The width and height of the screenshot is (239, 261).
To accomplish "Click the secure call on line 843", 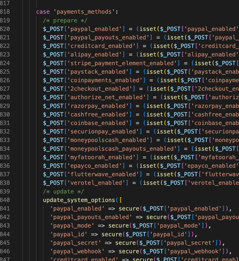I will 119,226.
